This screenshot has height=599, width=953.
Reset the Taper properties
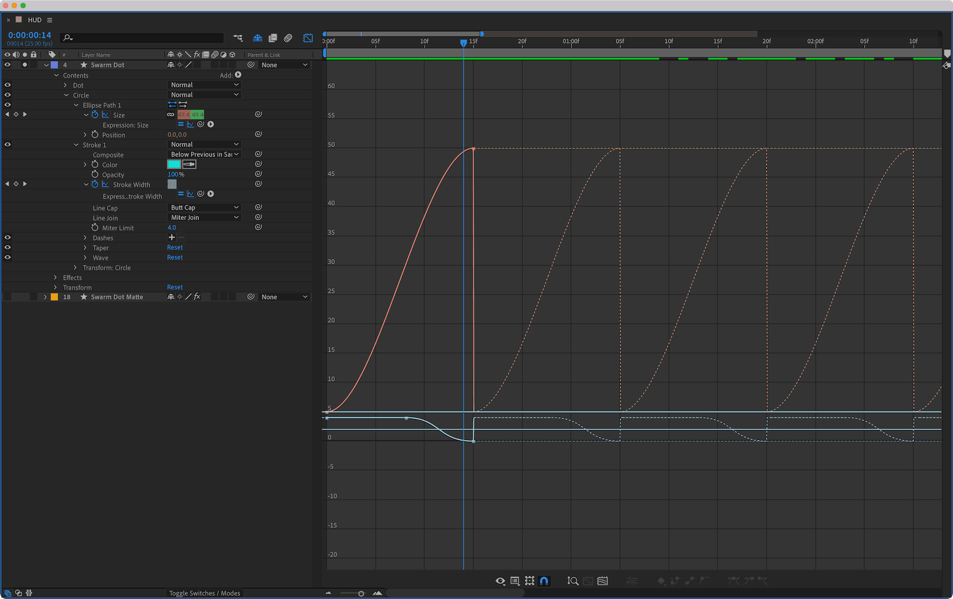pos(175,248)
